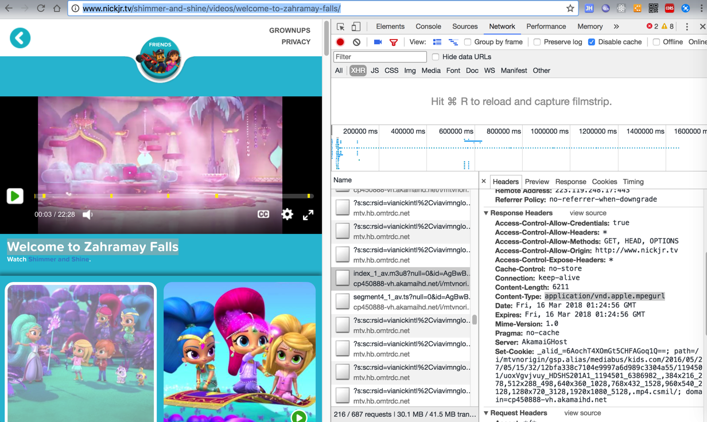Click the network Filter input
707x422 pixels.
(x=380, y=57)
